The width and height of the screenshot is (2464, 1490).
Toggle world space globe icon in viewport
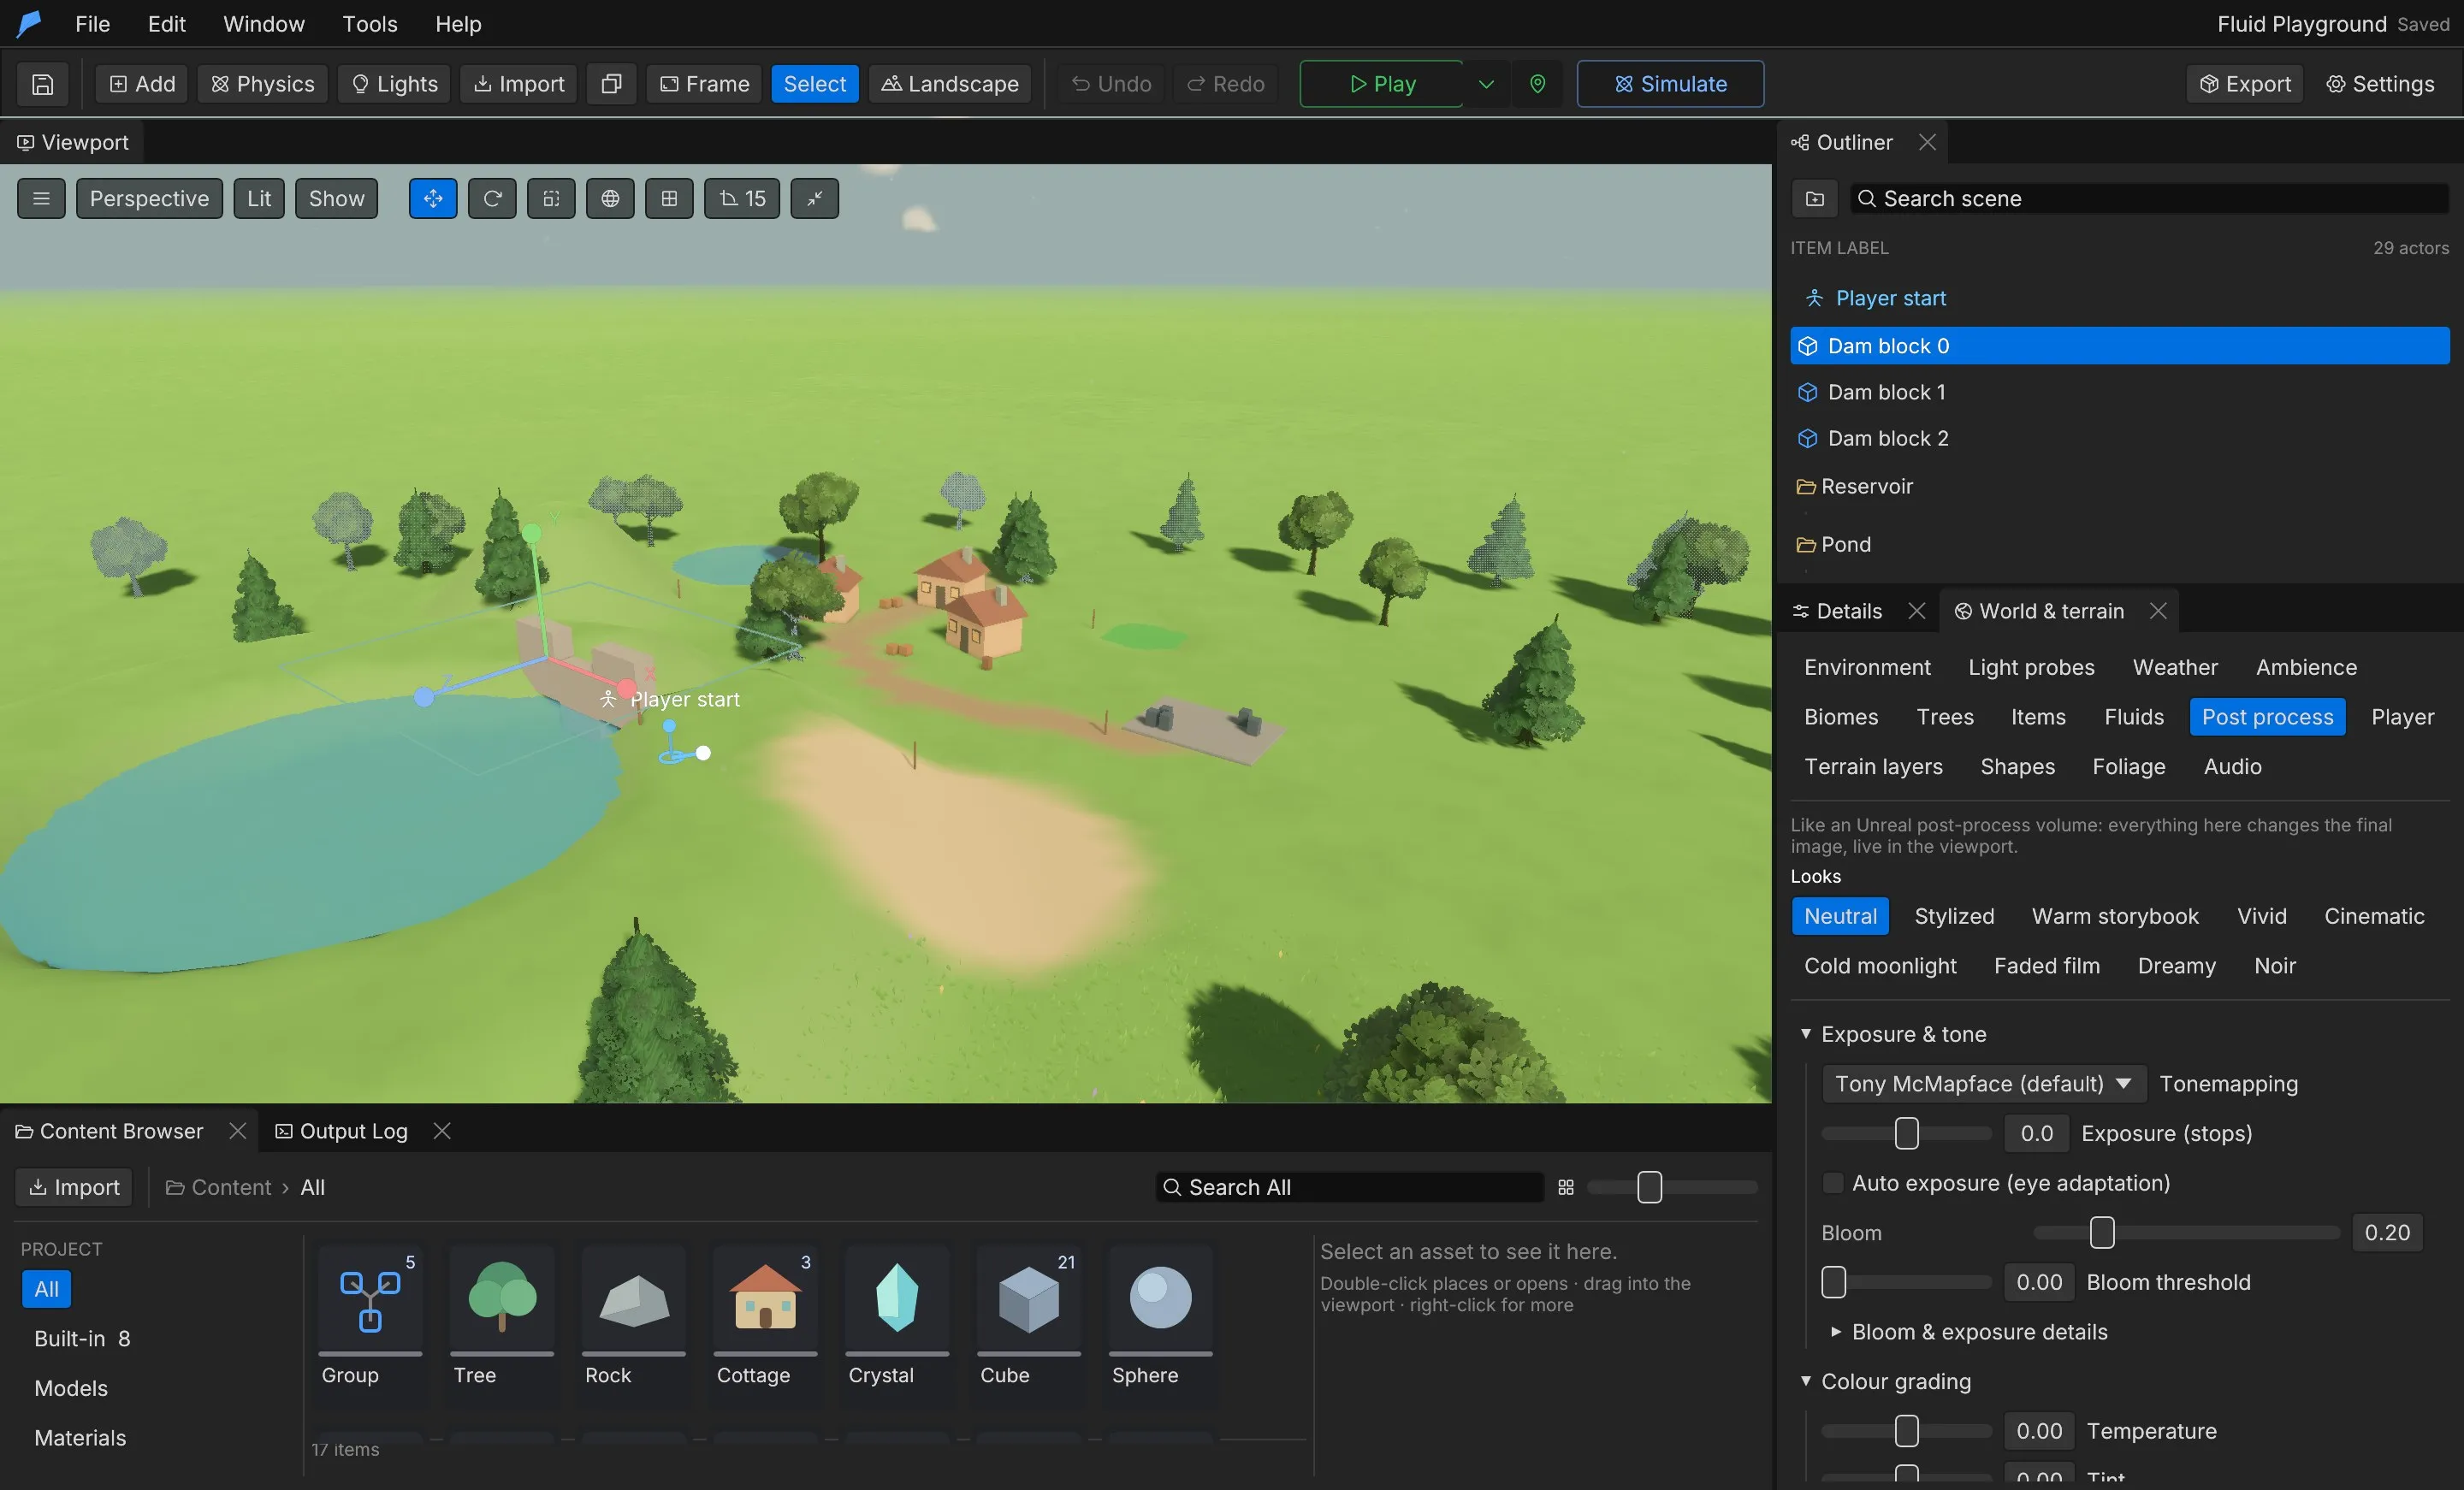coord(610,199)
